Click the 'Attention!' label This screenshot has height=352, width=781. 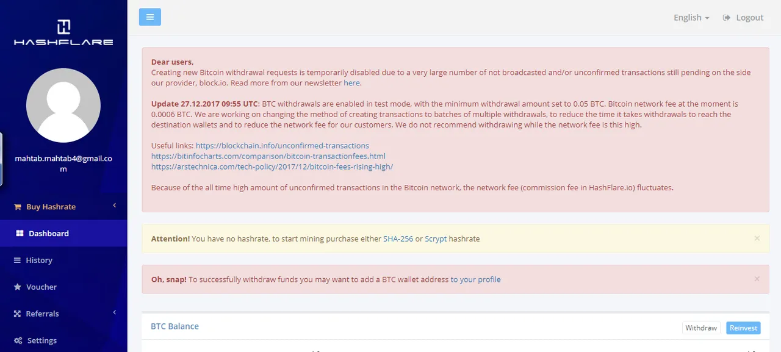click(170, 239)
